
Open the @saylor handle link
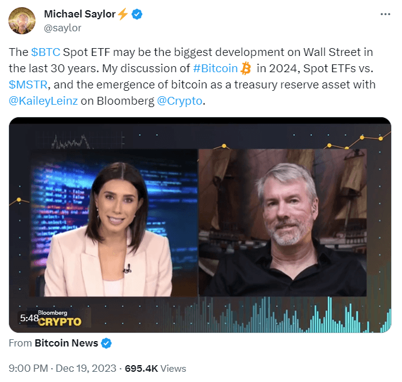coord(63,28)
